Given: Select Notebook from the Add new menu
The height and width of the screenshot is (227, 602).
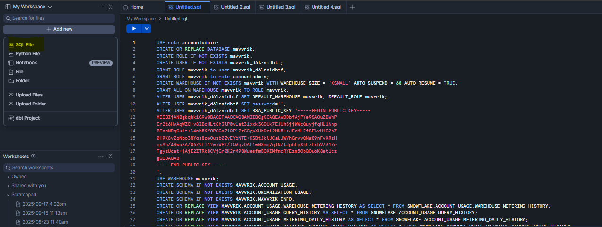Looking at the screenshot, I should coord(26,62).
